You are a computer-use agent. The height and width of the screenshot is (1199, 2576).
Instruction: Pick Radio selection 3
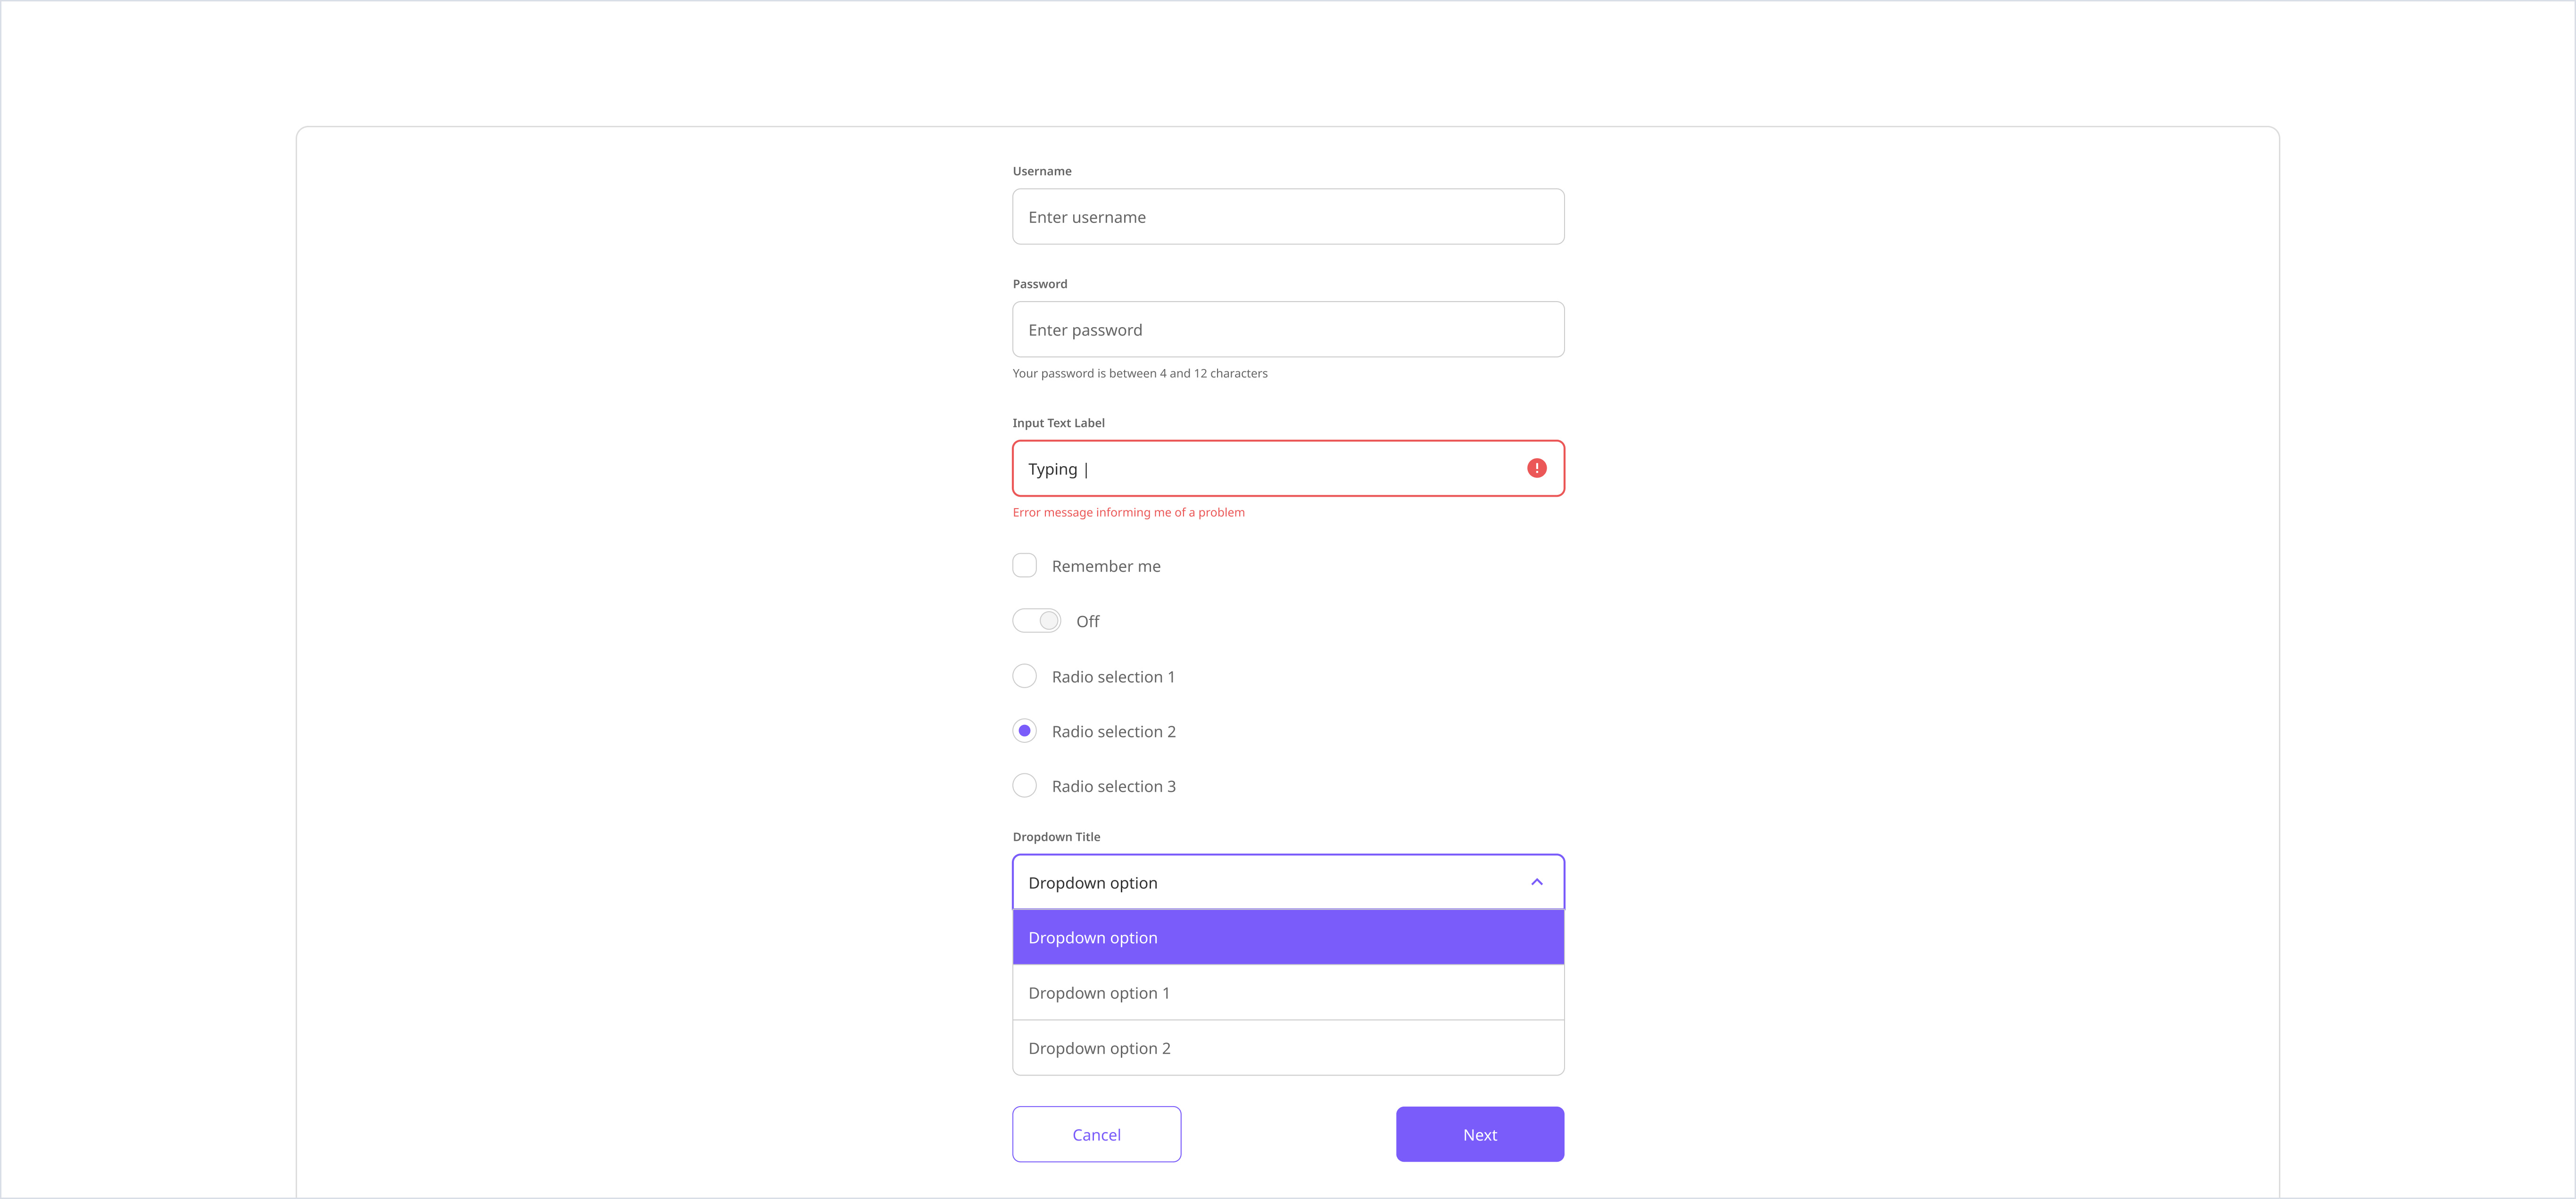click(1024, 786)
